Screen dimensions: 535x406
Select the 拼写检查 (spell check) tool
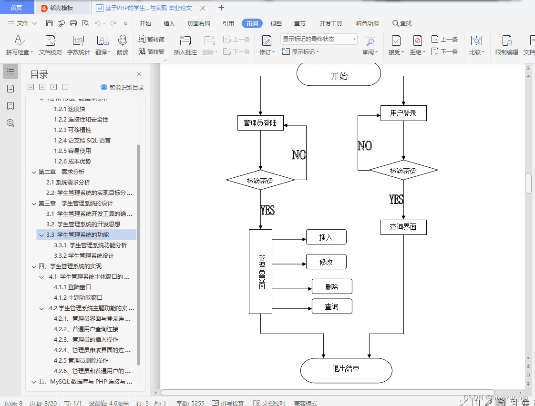(19, 45)
